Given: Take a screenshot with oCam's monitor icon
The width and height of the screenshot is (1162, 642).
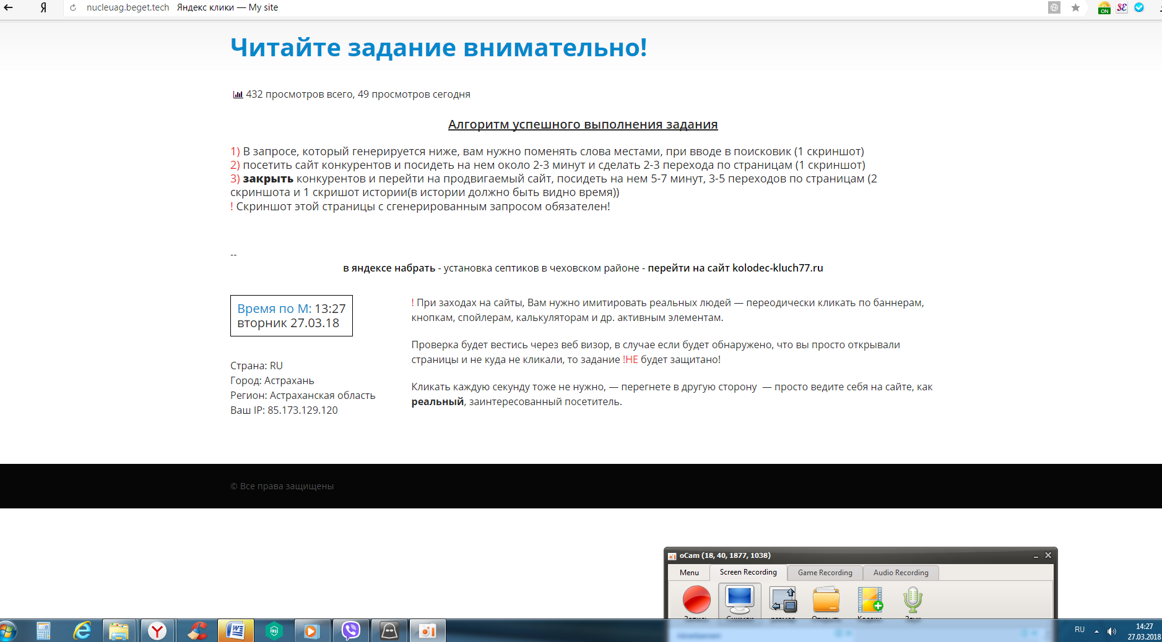Looking at the screenshot, I should click(x=740, y=600).
